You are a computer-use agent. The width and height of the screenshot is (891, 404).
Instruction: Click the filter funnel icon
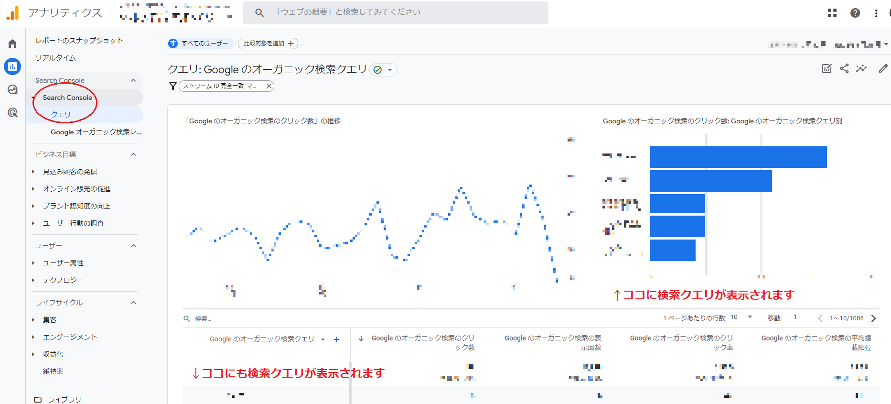(173, 86)
